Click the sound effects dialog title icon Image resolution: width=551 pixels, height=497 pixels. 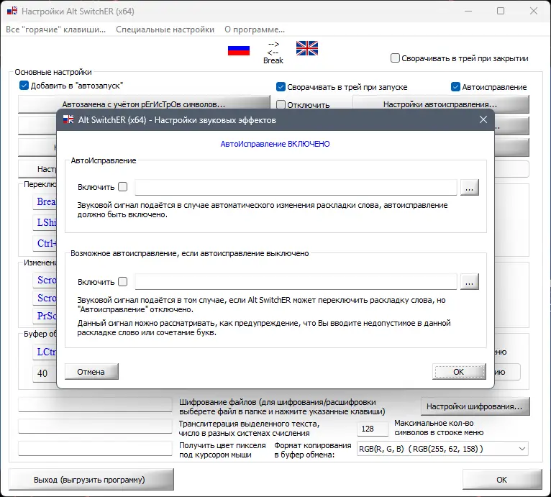68,119
